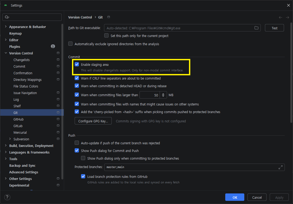Click the Configure GPG Key button
293x204 pixels.
(93, 121)
